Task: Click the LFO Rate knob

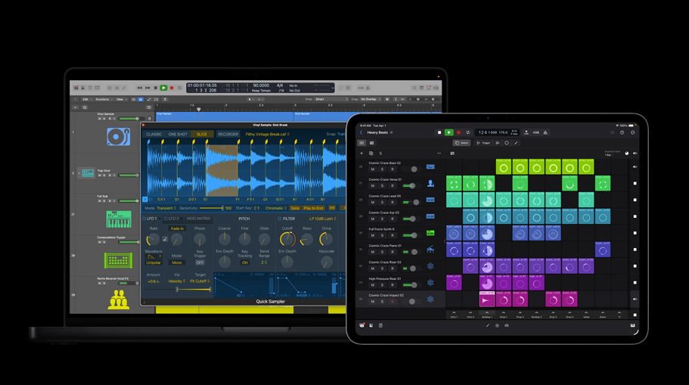Action: tap(153, 240)
